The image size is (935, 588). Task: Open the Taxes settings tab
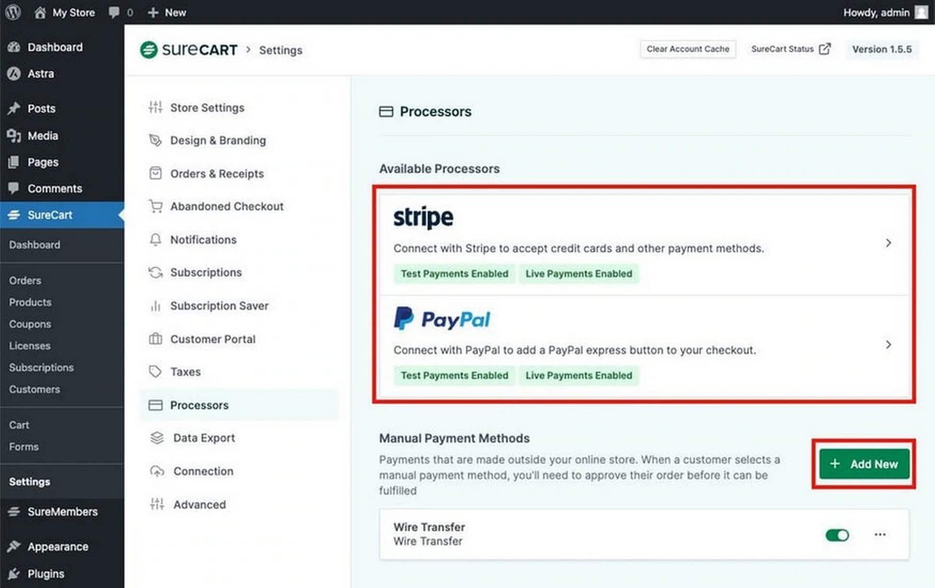[185, 372]
